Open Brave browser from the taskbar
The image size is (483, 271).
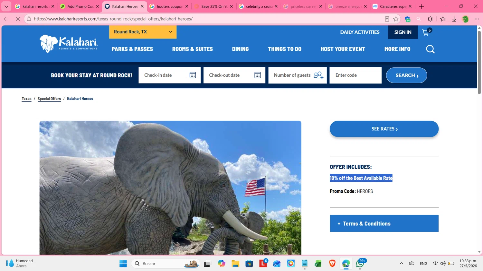(332, 264)
